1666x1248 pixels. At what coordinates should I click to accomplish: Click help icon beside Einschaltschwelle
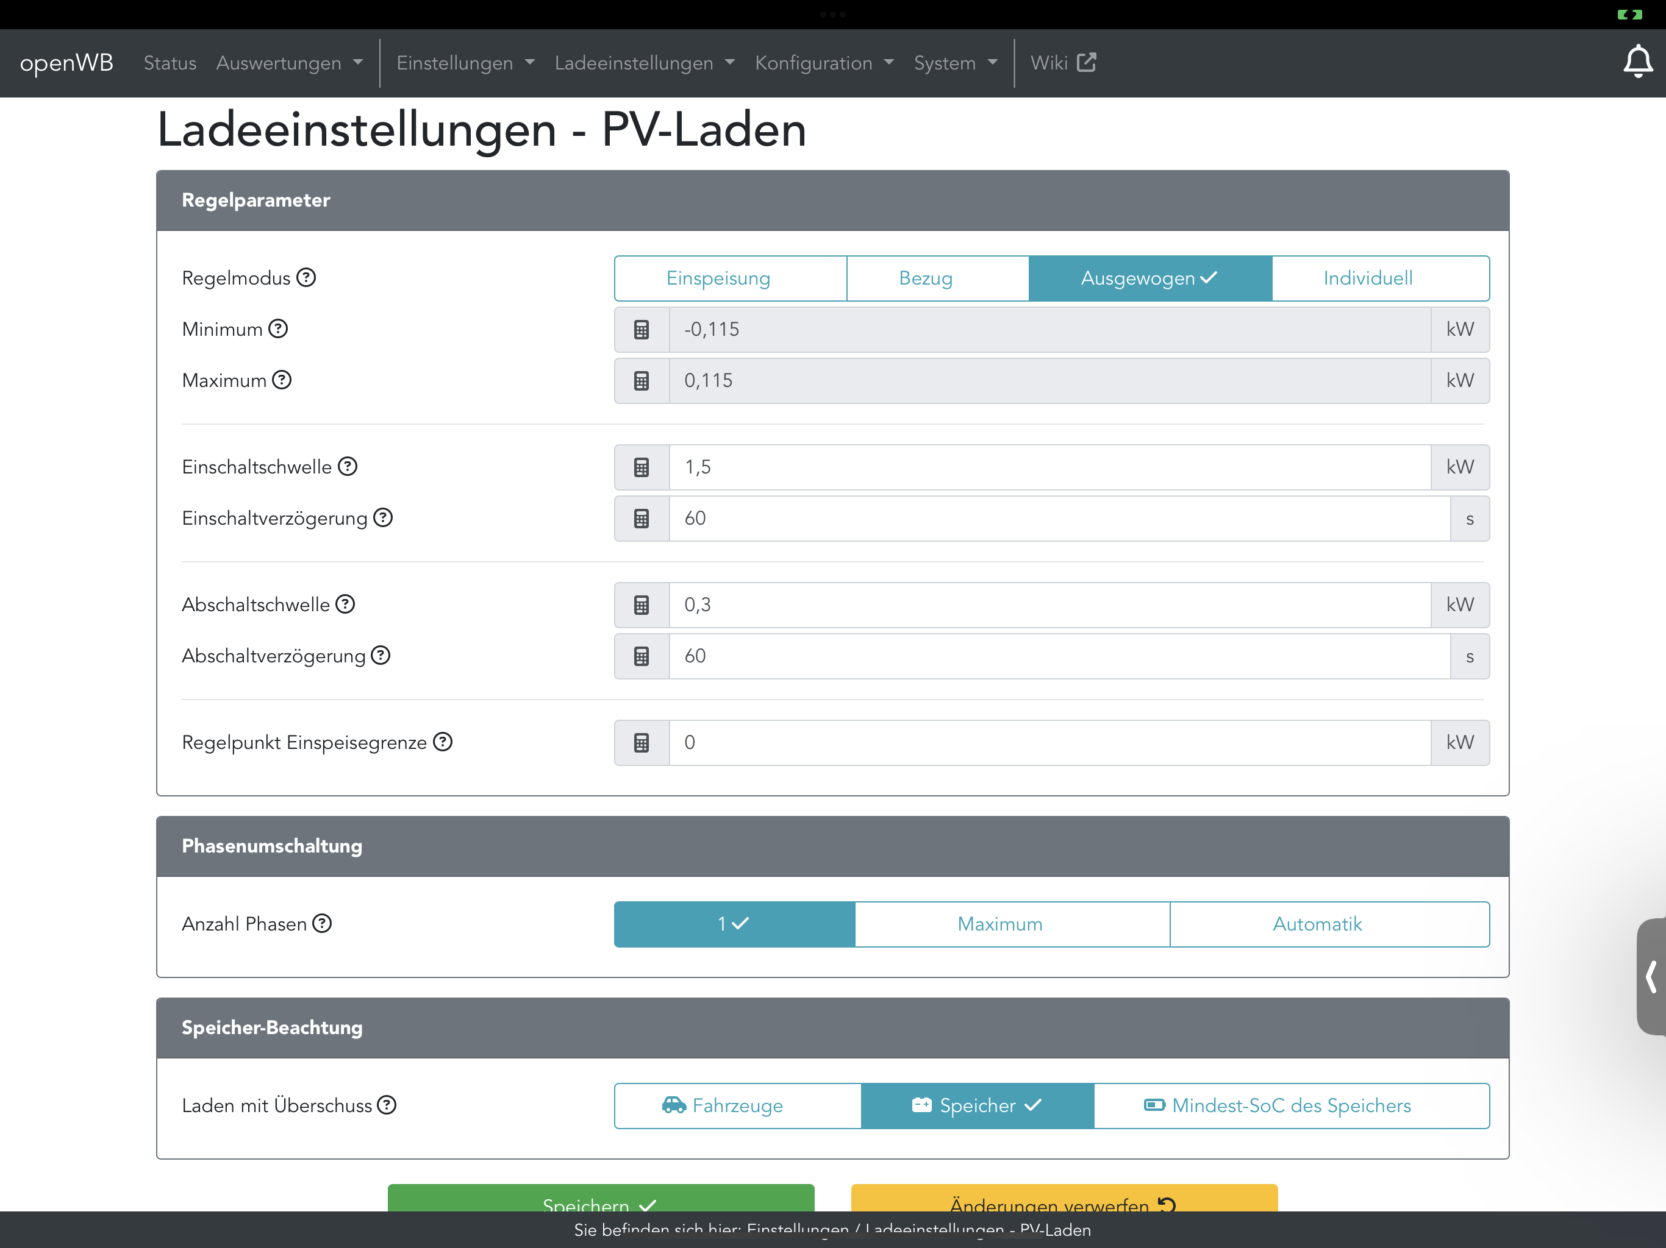[347, 467]
